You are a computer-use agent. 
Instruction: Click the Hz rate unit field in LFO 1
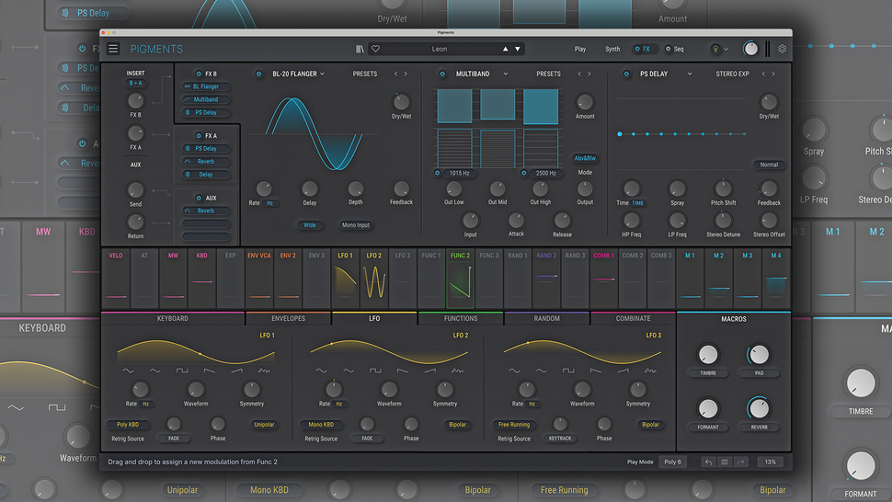click(145, 404)
